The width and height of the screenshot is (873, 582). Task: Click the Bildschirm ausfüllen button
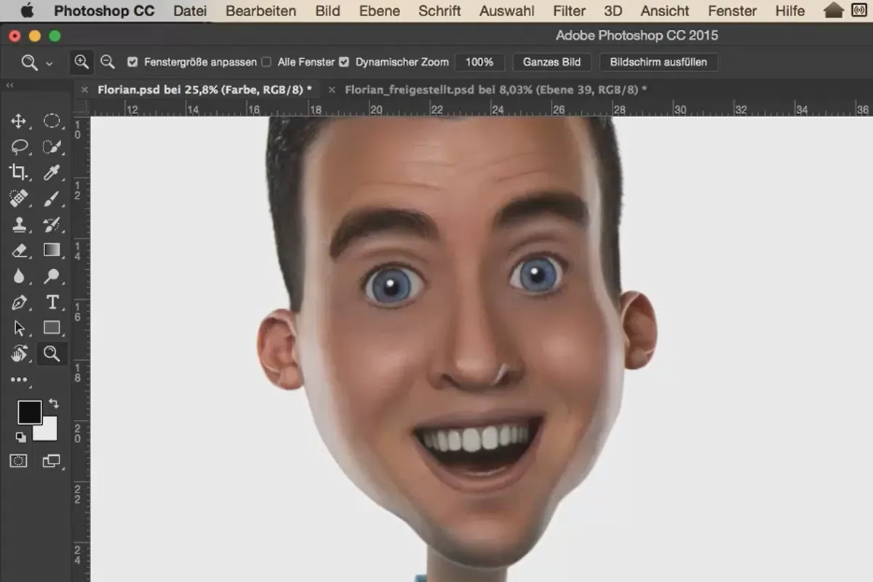pos(658,63)
